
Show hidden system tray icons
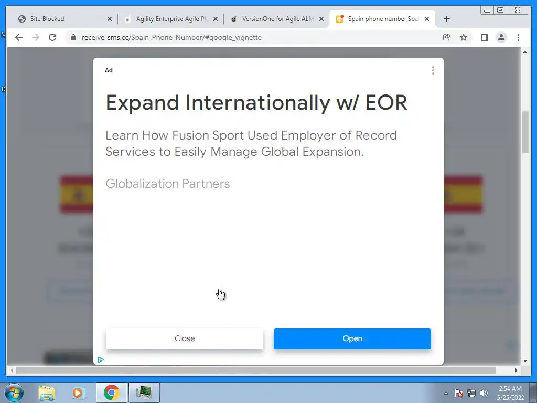point(446,393)
